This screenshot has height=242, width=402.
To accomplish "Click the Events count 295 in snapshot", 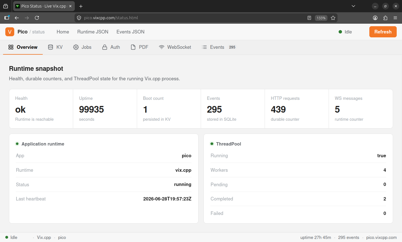I will pyautogui.click(x=214, y=110).
